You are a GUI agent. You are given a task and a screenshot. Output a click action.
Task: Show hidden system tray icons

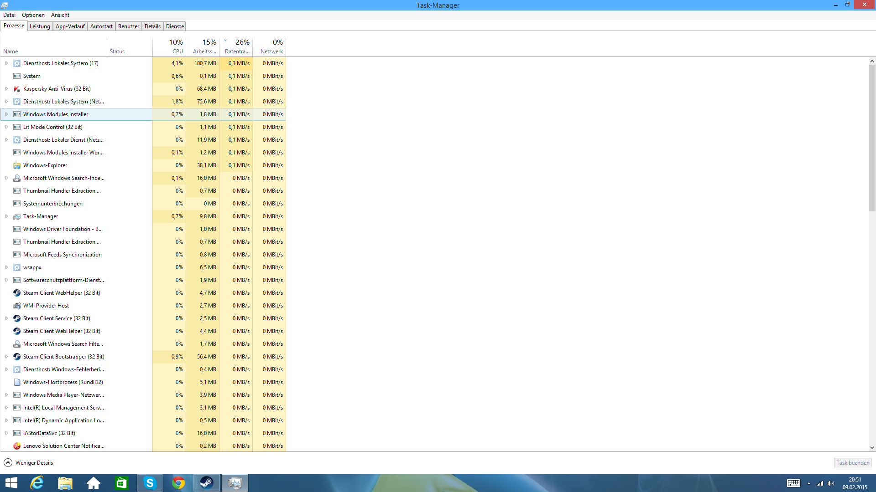pyautogui.click(x=808, y=483)
